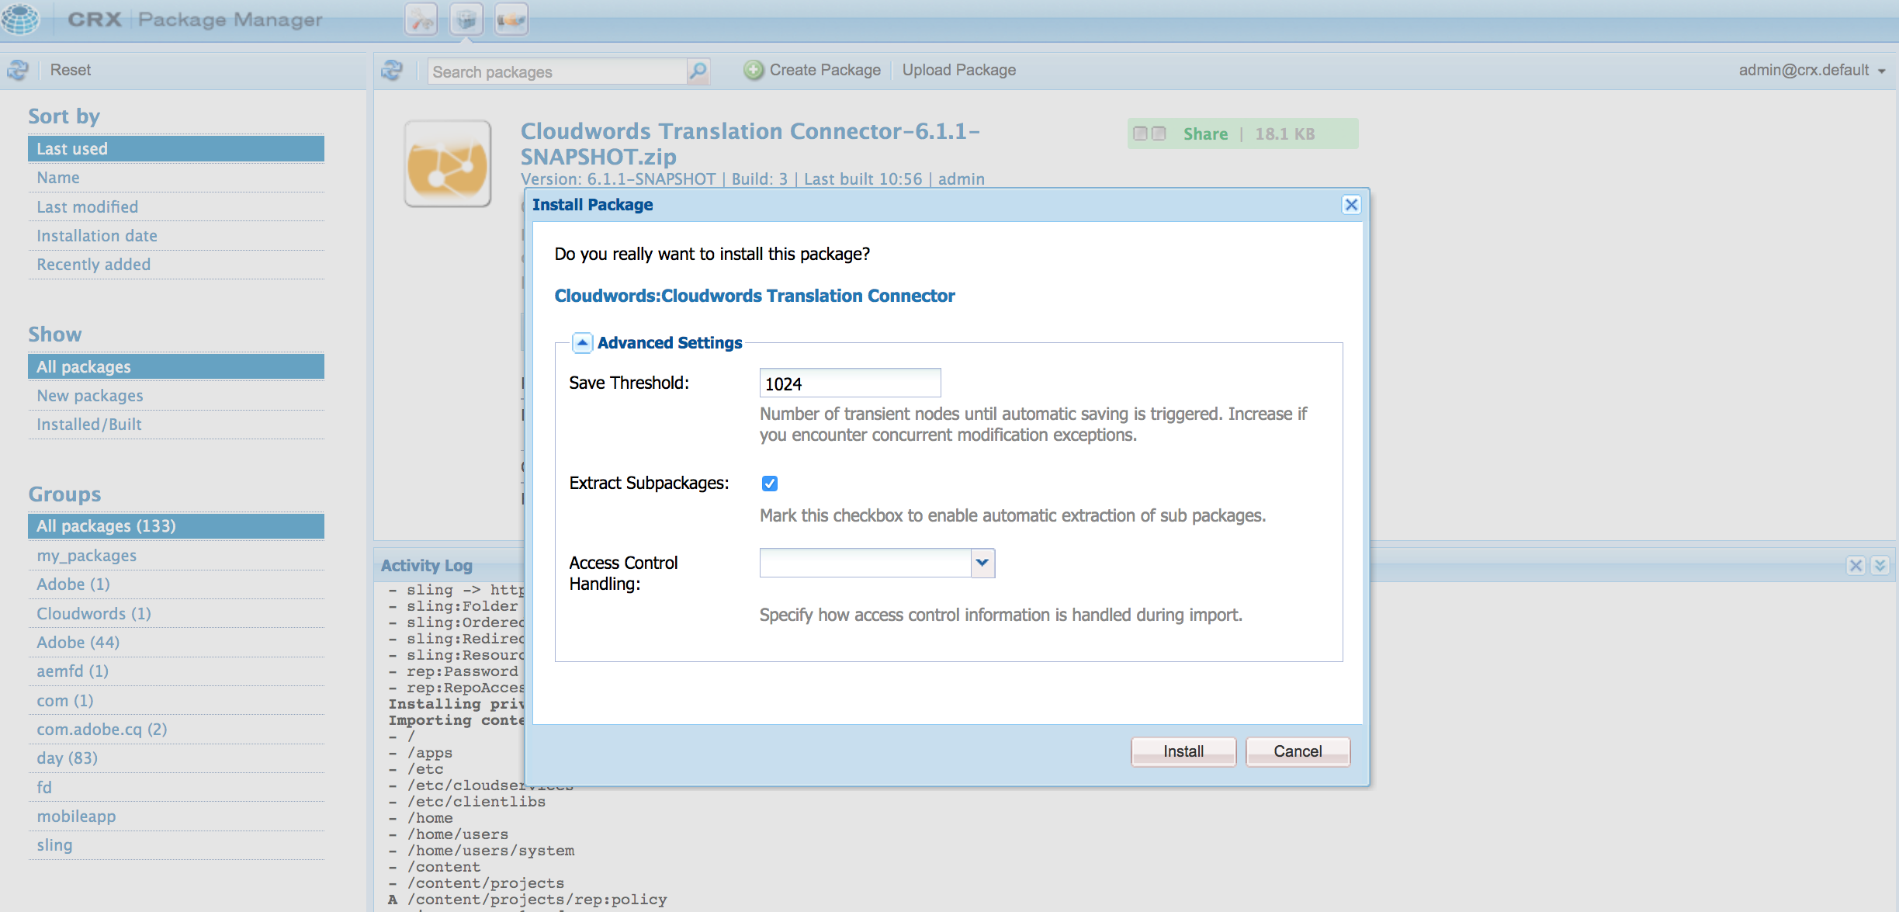Open the admin@crx.default user menu
1899x912 pixels.
pos(1811,71)
